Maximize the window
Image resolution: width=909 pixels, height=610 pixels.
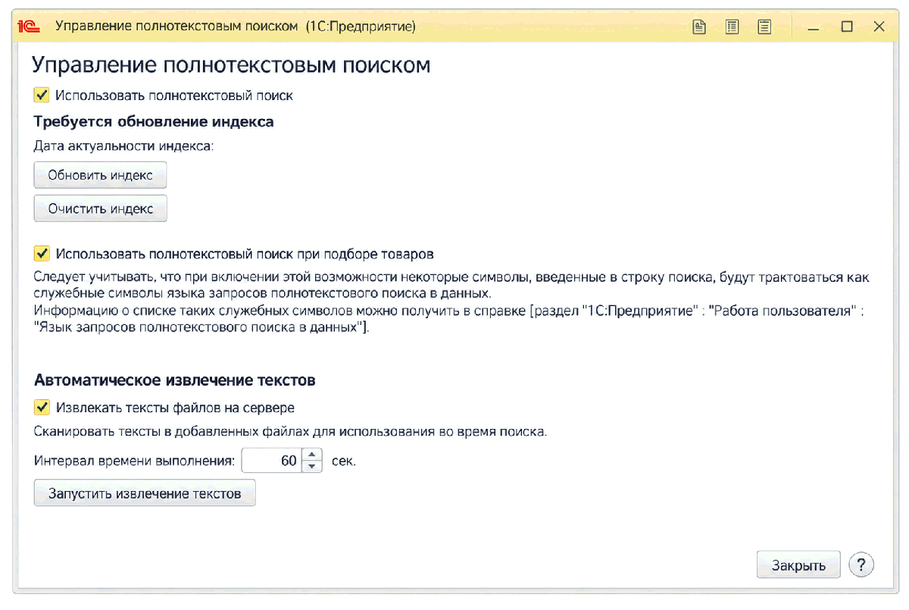[847, 27]
